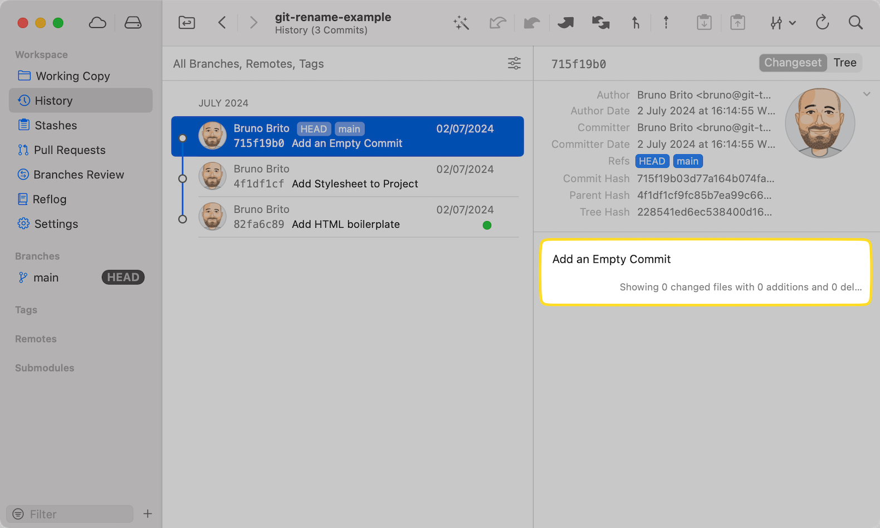880x528 pixels.
Task: Select commit 4f1df1cf Add Stylesheet to Project
Action: coord(354,177)
